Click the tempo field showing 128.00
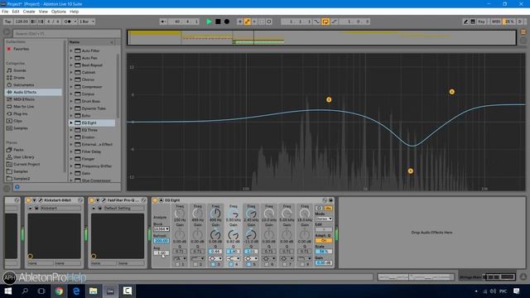The width and height of the screenshot is (530, 298). [x=22, y=22]
